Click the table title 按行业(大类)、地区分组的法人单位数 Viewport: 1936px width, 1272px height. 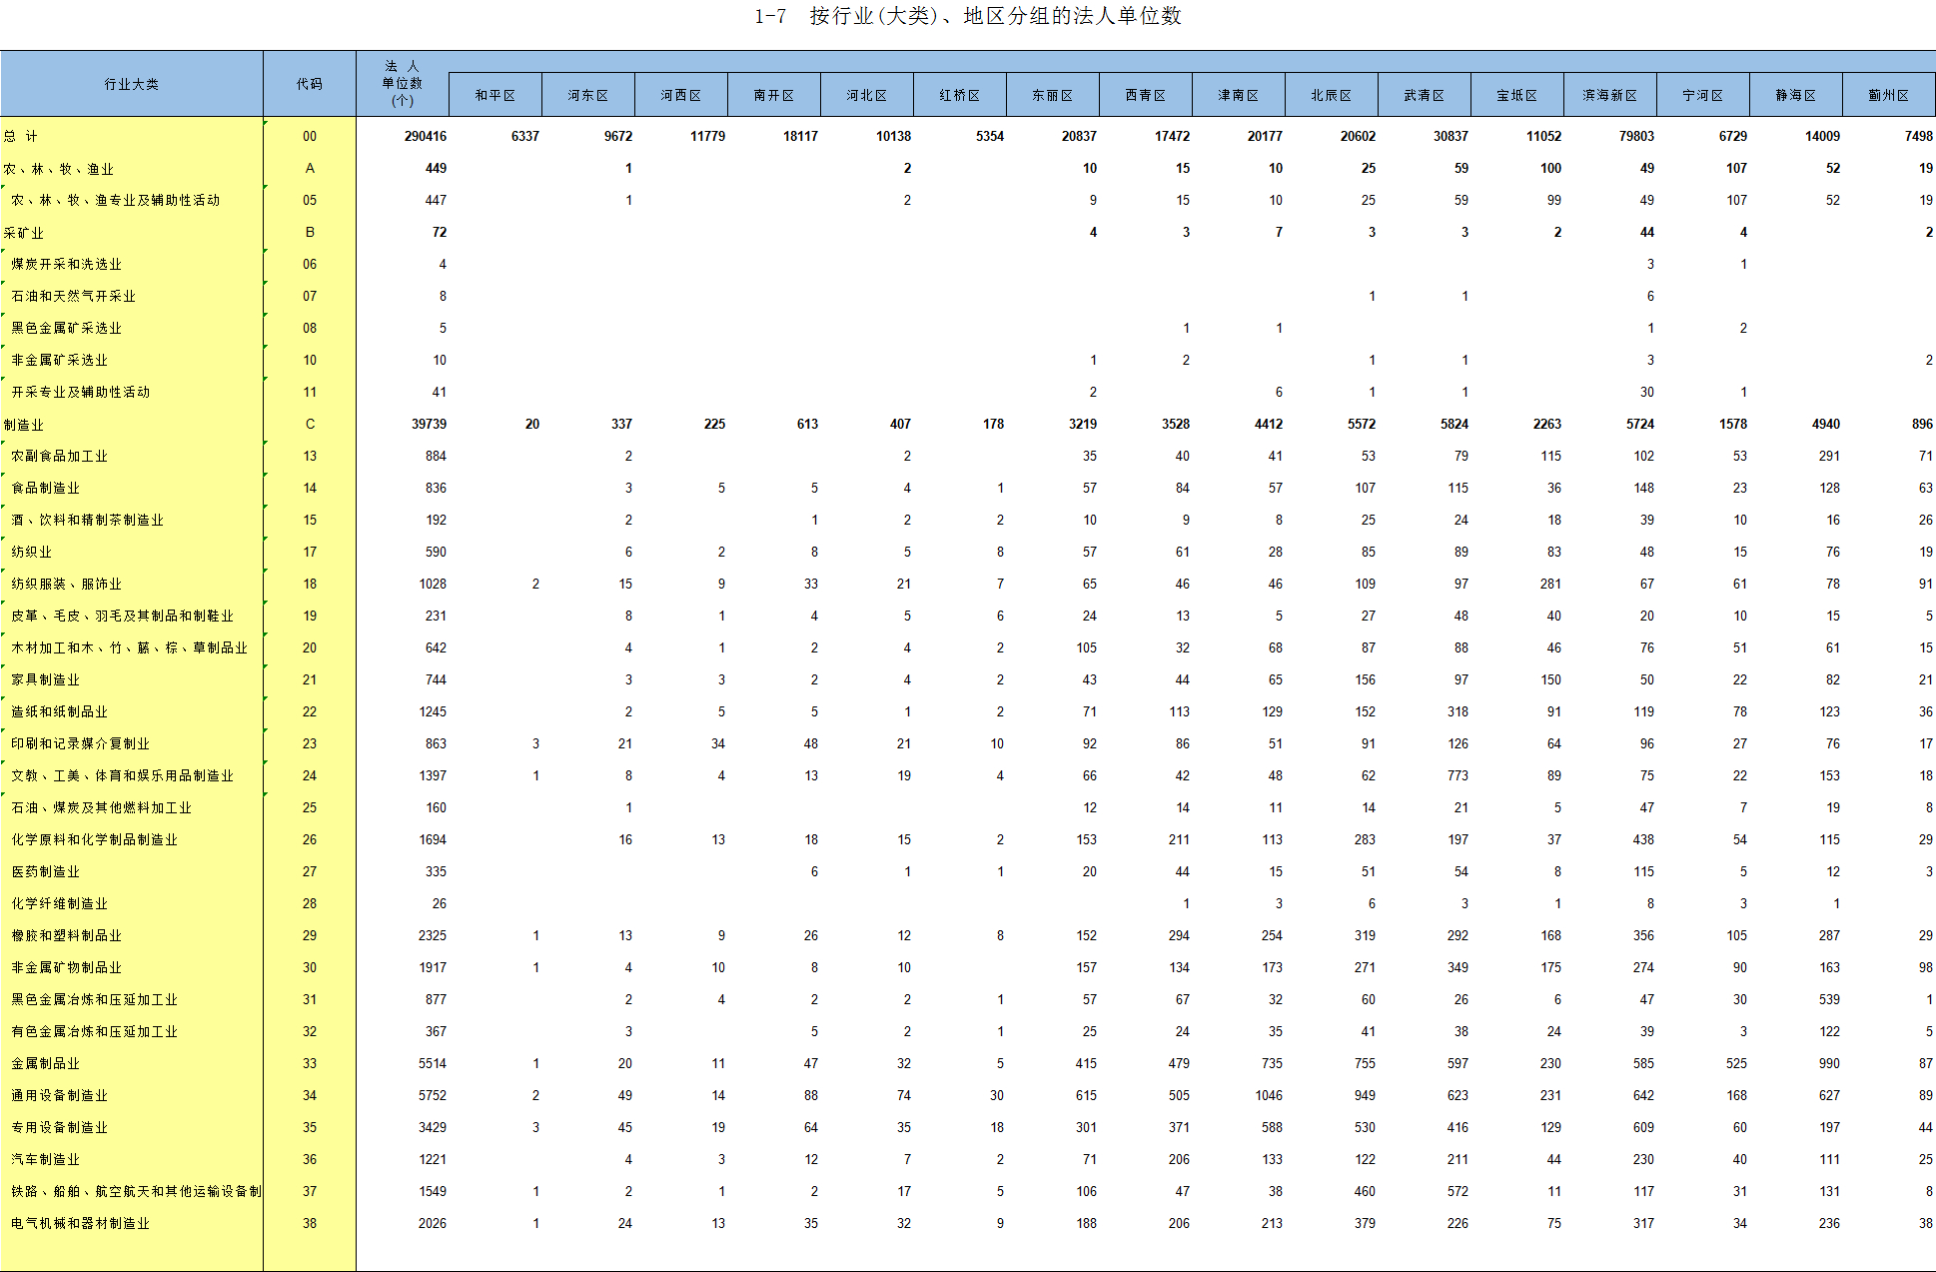pos(996,16)
